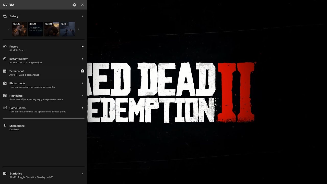Image resolution: width=327 pixels, height=184 pixels.
Task: Expand Statistics options chevron
Action: [x=82, y=174]
